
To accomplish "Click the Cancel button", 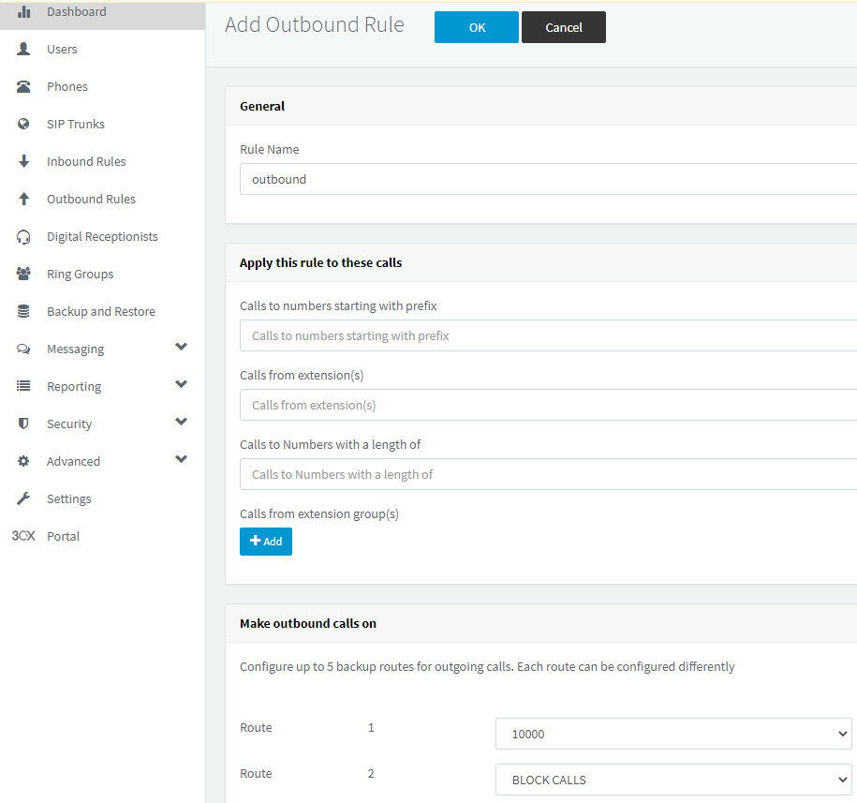I will point(564,27).
